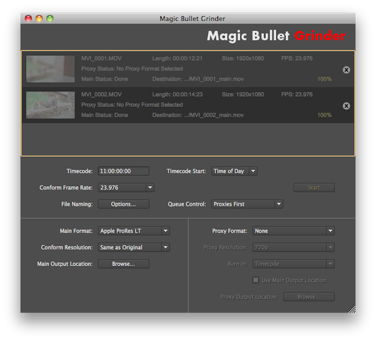Click the File Naming Options button
Image resolution: width=376 pixels, height=341 pixels.
[x=123, y=204]
